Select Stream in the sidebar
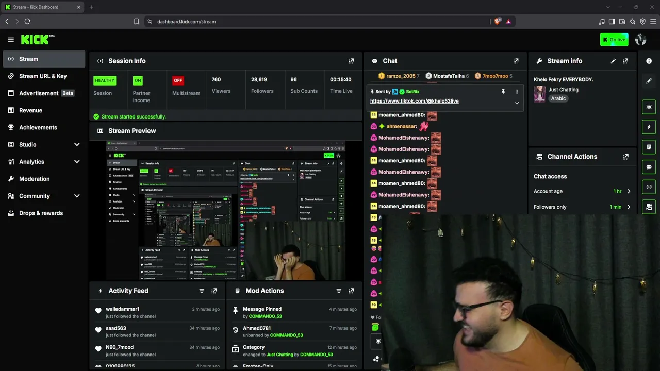Screen dimensions: 660x371 coord(44,59)
